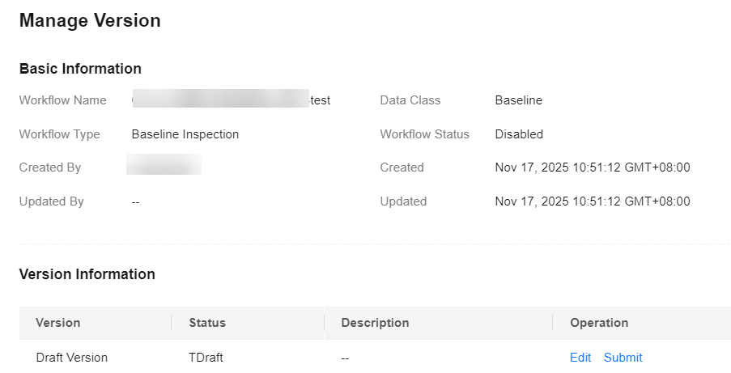Click the Created timestamp value
731x373 pixels.
(593, 167)
